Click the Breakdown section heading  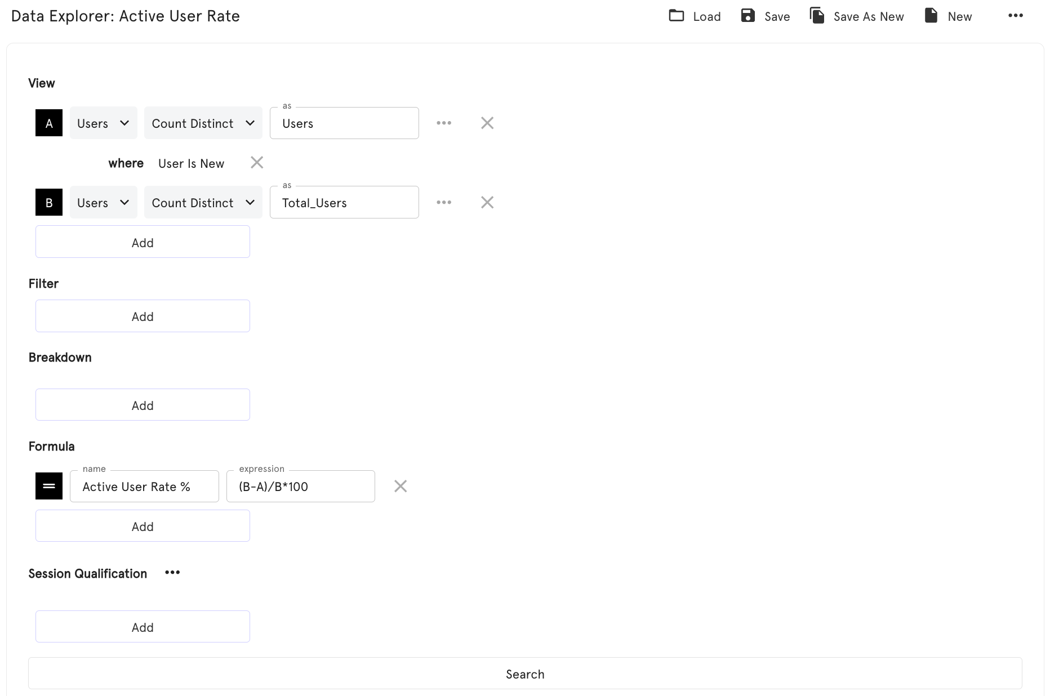point(60,358)
